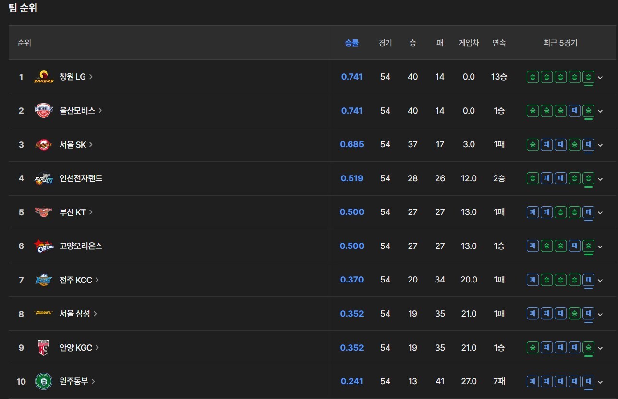Click the 울산모비스 Phoebus team logo
This screenshot has width=618, height=399.
44,111
